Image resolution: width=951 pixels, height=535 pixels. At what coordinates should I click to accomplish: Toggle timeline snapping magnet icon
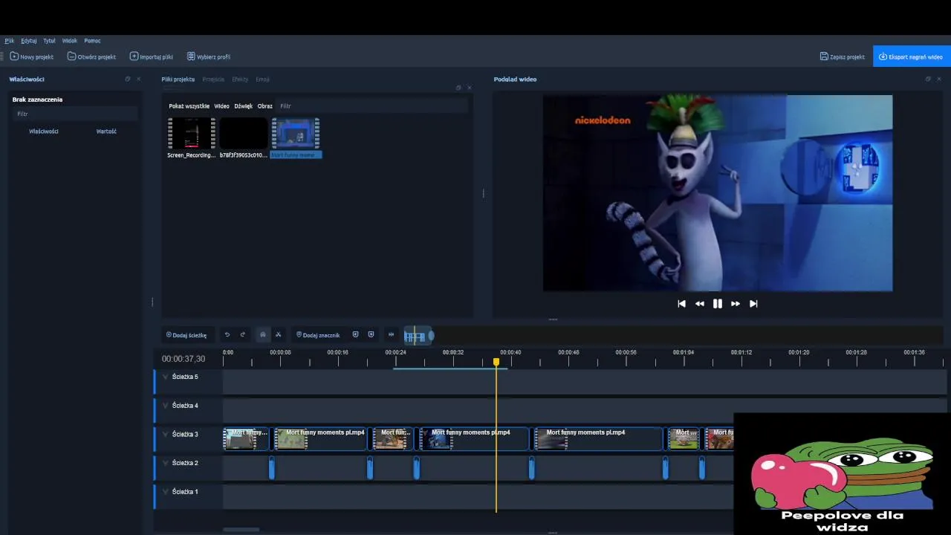point(262,335)
